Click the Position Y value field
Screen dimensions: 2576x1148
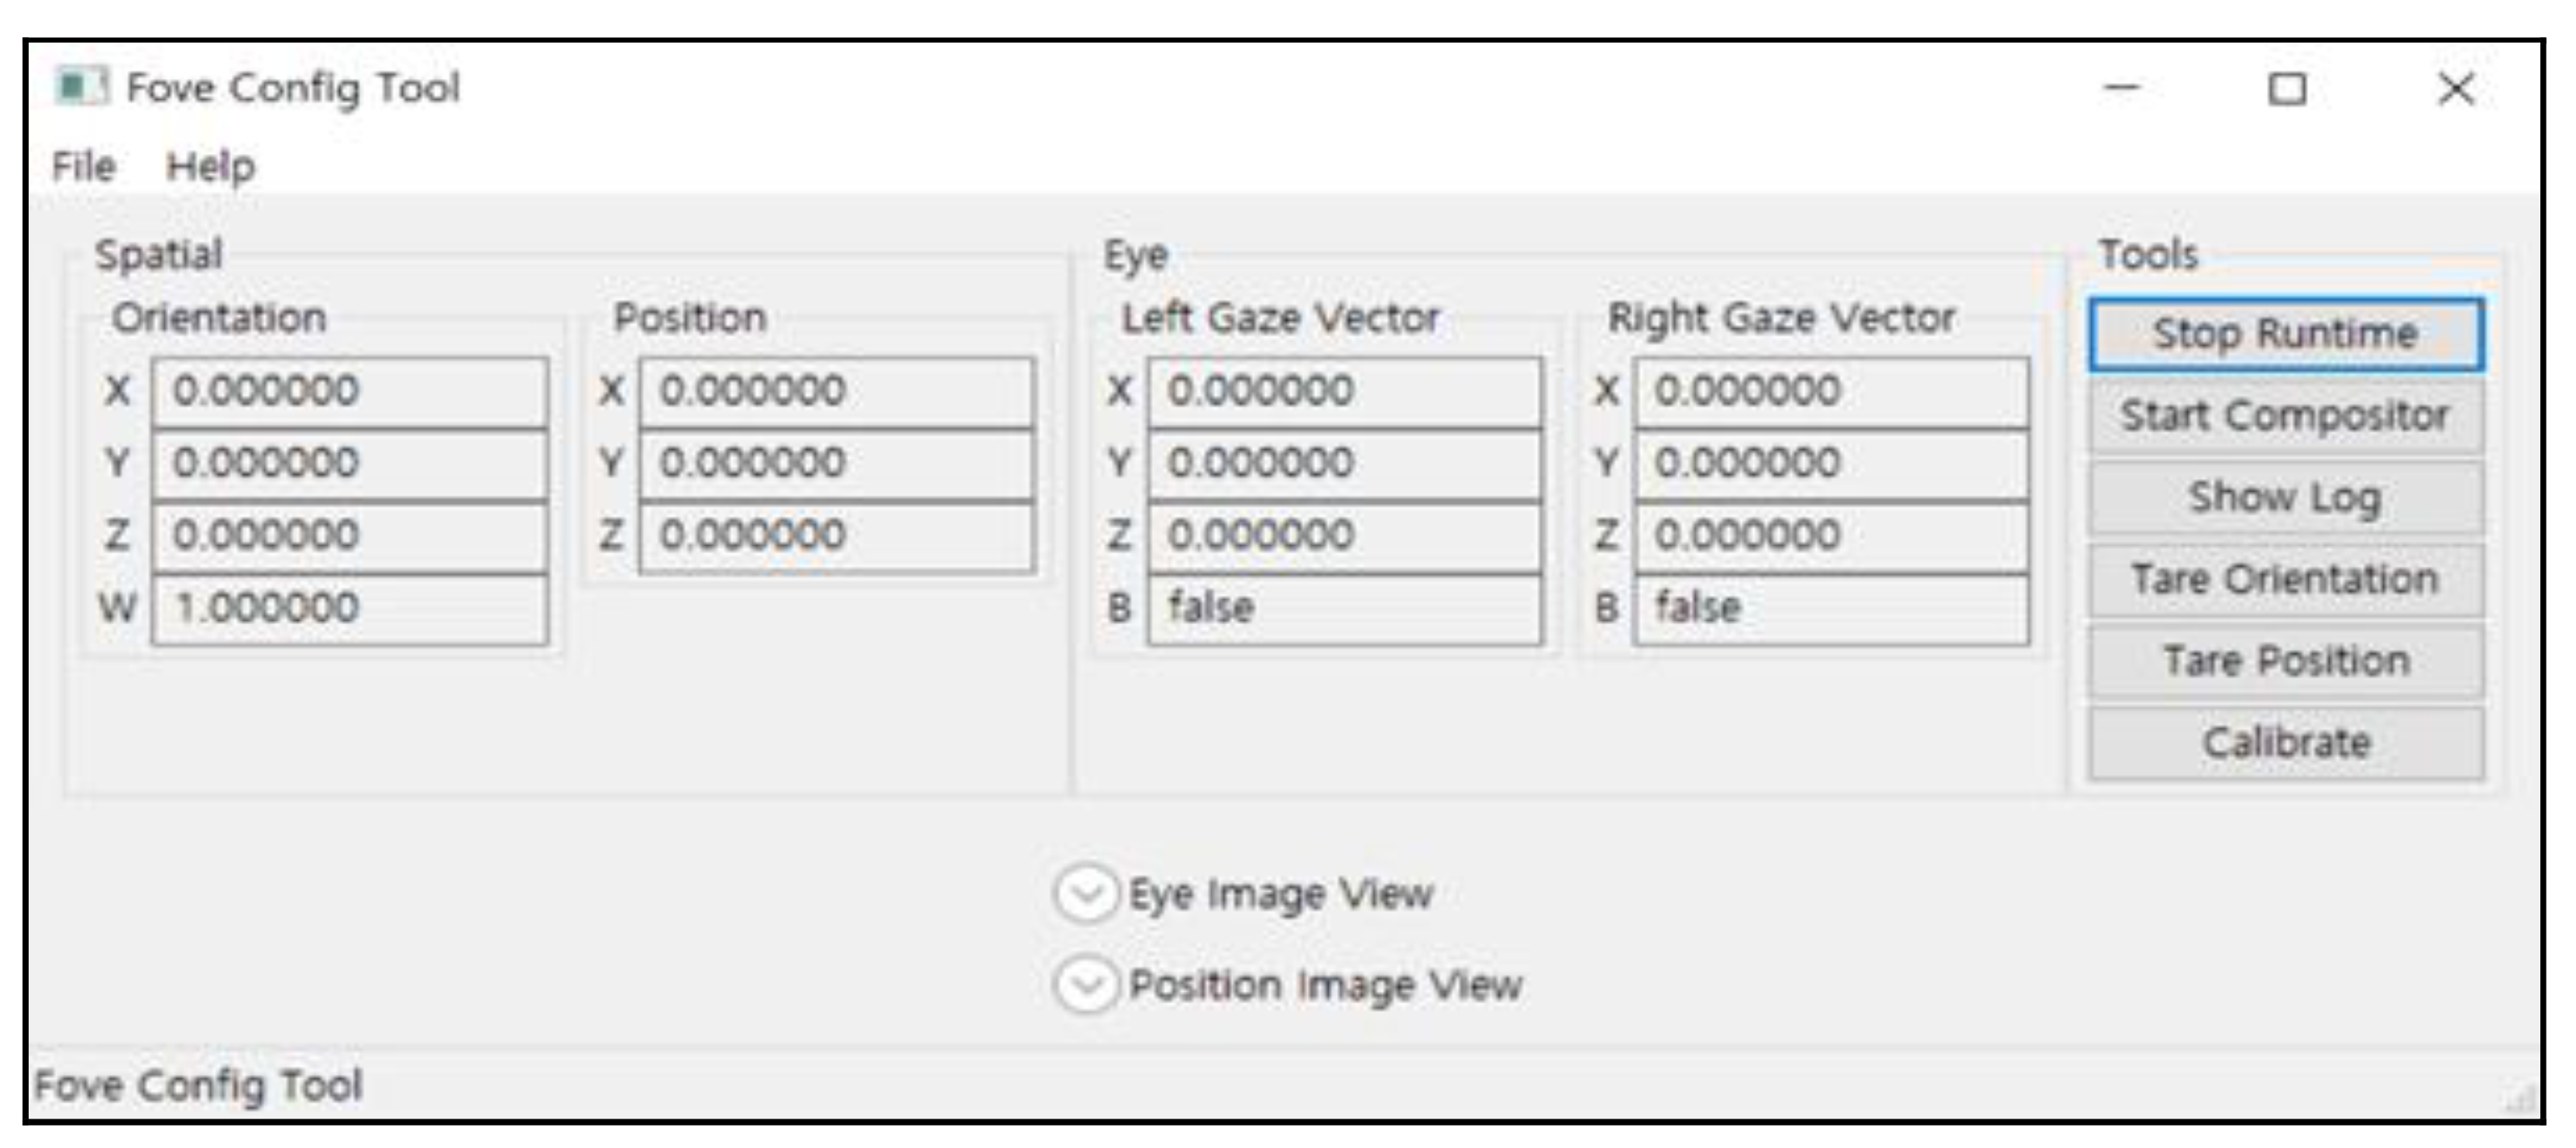(x=836, y=463)
